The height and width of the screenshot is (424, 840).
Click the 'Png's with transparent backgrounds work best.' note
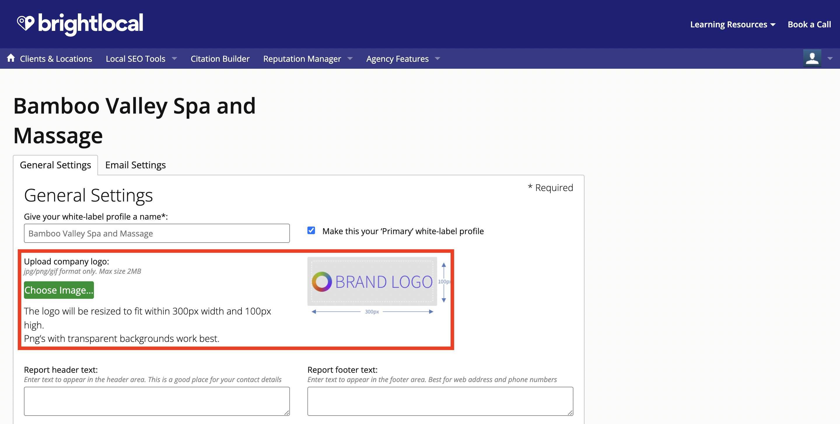pos(122,339)
